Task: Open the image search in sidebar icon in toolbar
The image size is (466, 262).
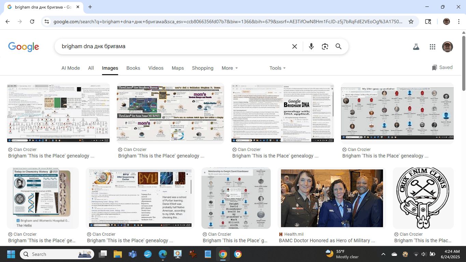Action: pos(428,22)
